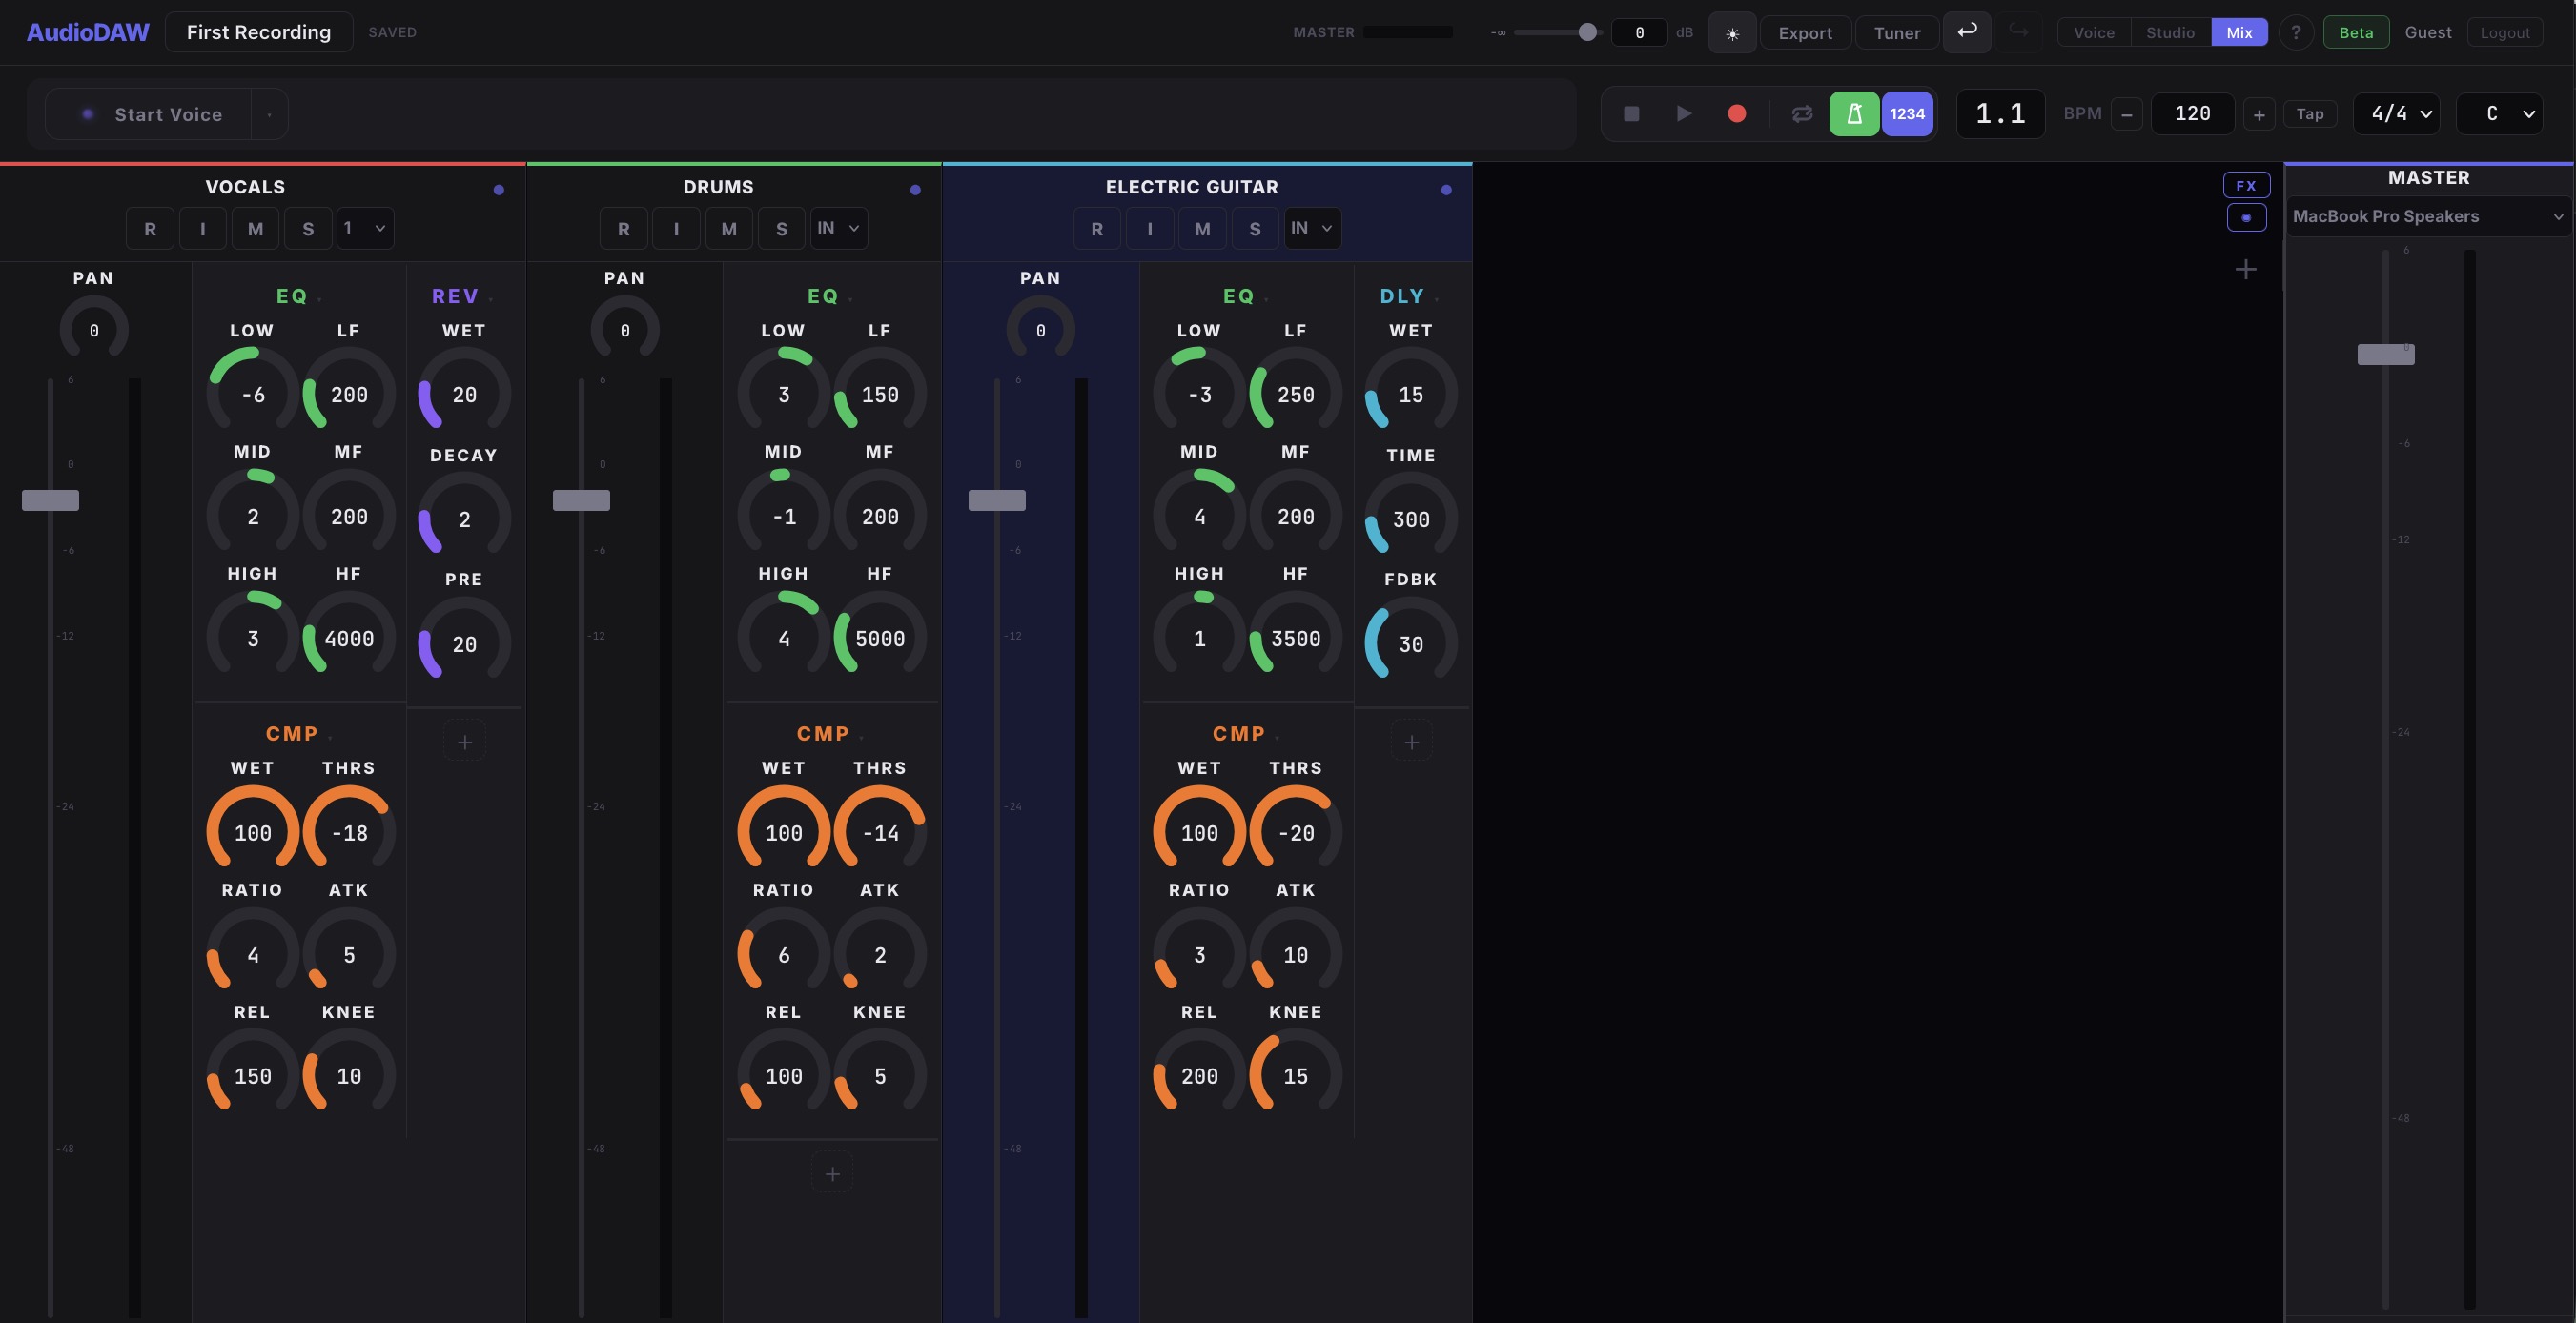Switch to Studio view tab
This screenshot has width=2576, height=1323.
(x=2170, y=33)
